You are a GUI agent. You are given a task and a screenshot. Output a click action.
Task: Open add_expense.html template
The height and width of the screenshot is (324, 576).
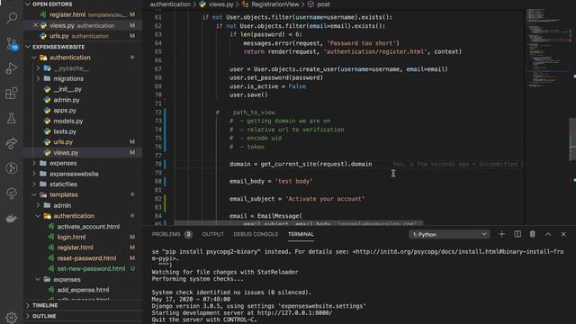[x=83, y=290]
